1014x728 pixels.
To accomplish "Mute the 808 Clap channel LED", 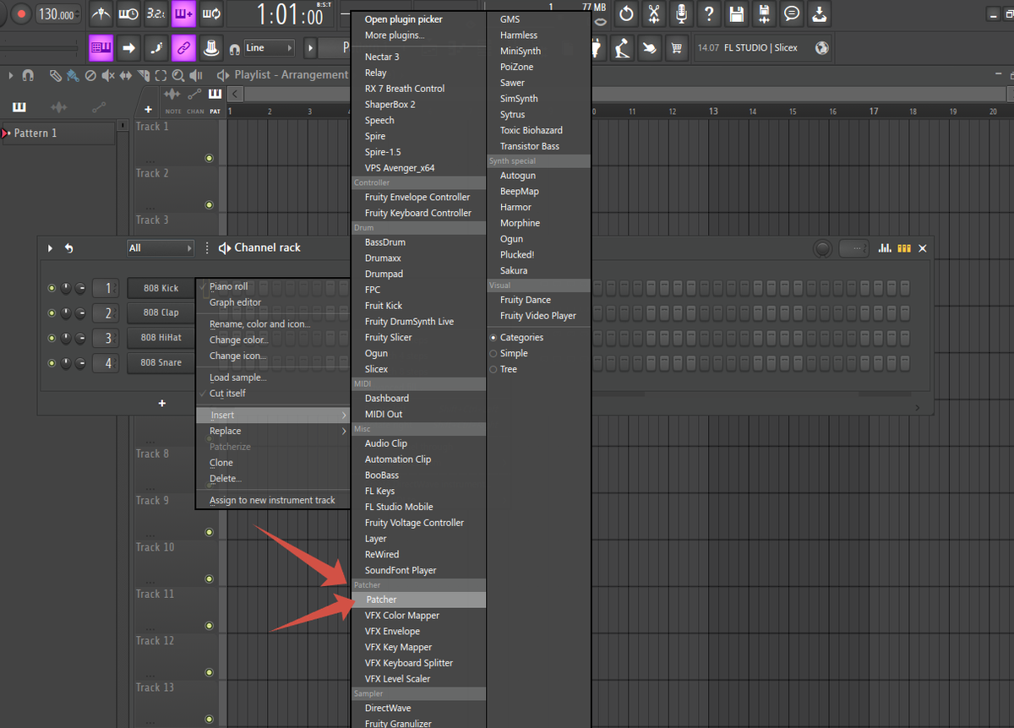I will (x=52, y=313).
